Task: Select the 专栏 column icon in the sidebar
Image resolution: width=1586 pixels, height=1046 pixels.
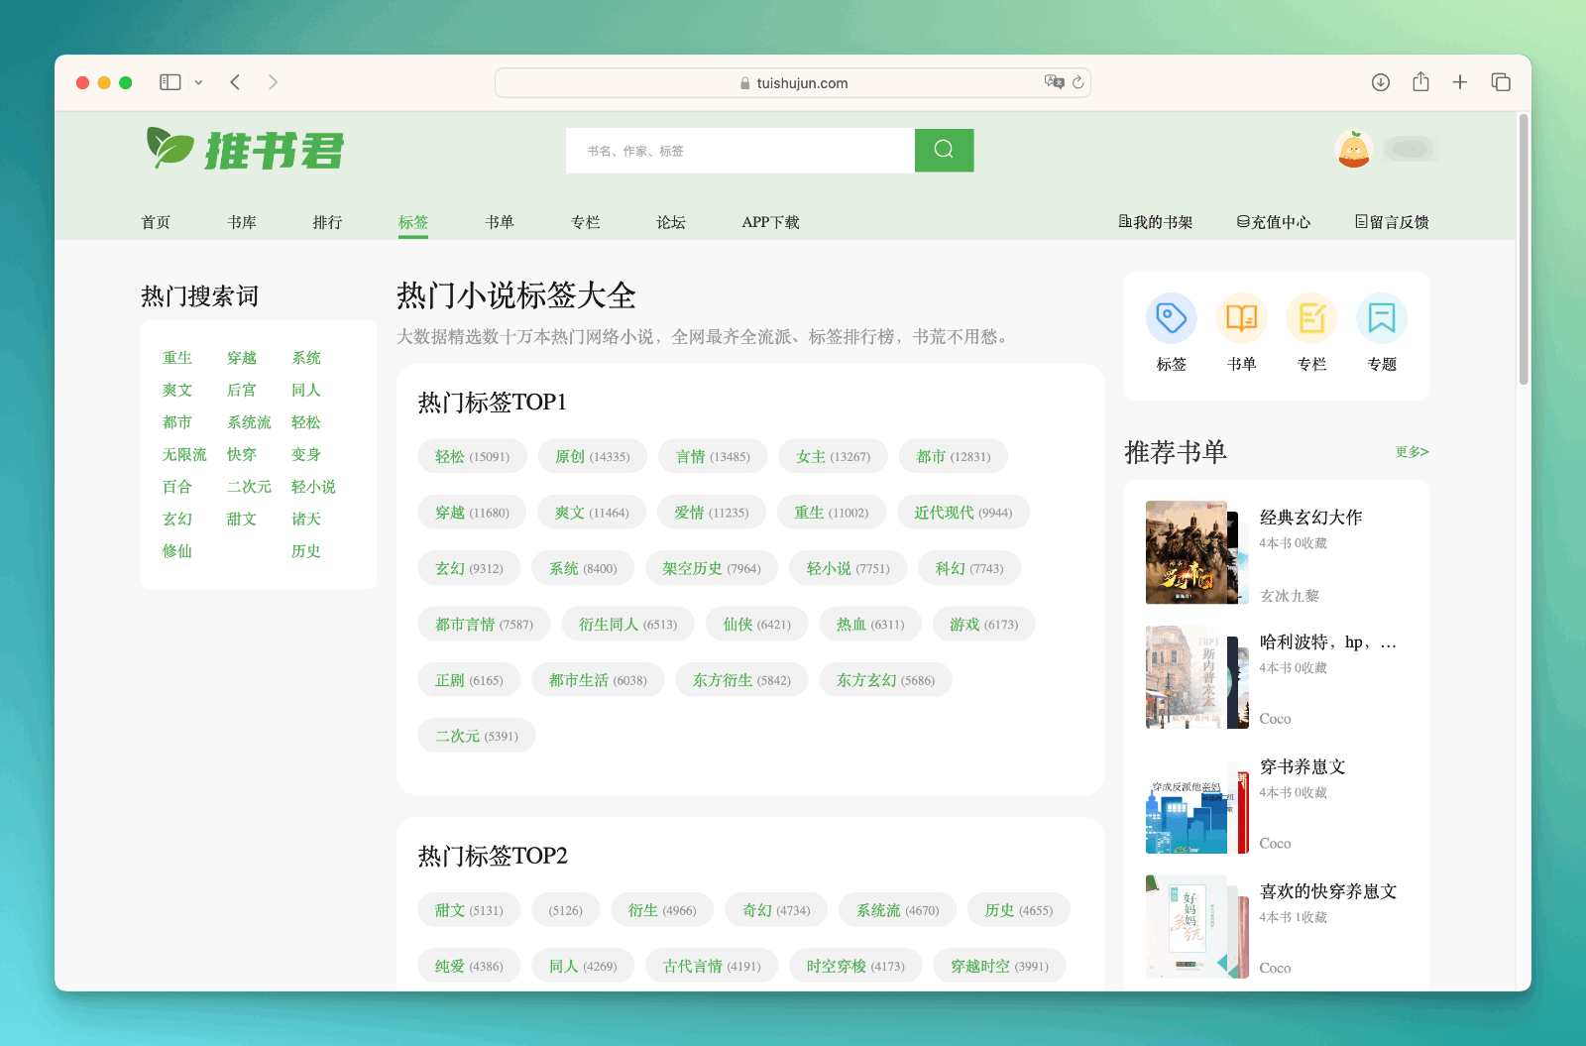Action: [1311, 319]
